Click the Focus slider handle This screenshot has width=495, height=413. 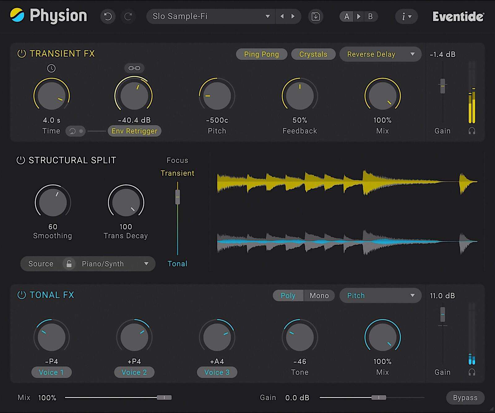(x=178, y=197)
